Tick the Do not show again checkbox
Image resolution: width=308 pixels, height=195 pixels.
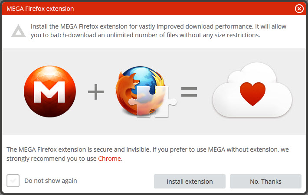click(x=13, y=181)
